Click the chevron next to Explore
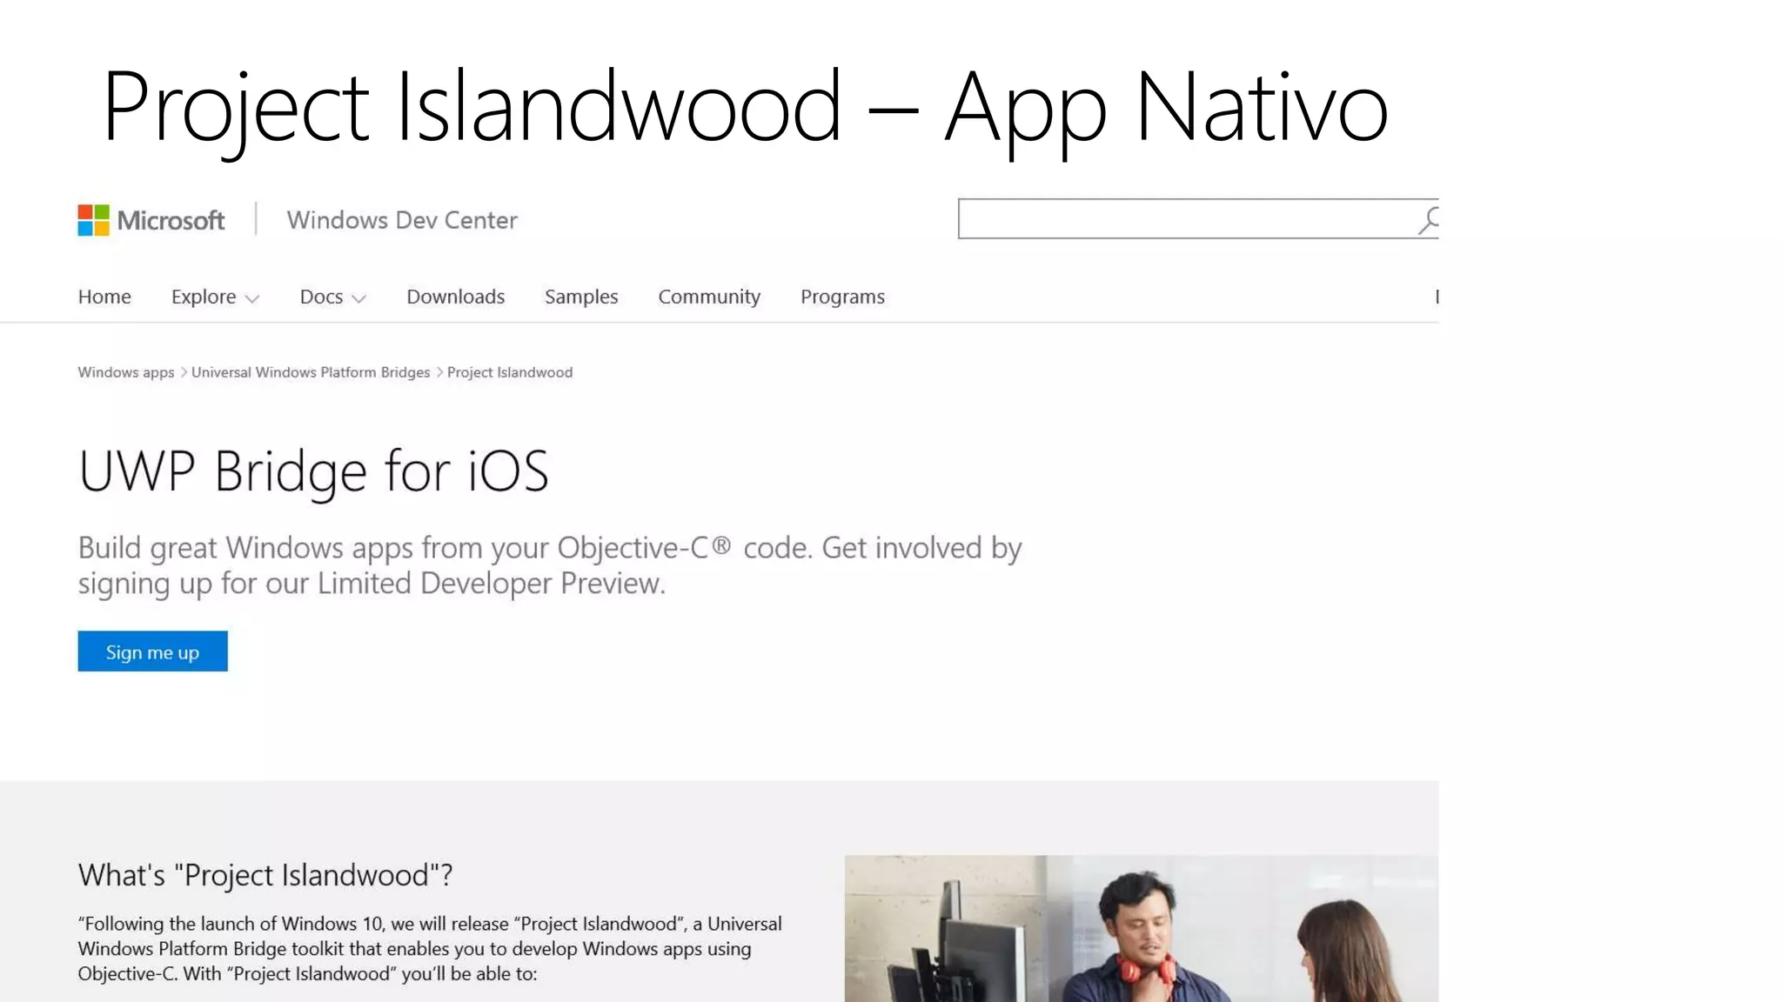 coord(252,299)
